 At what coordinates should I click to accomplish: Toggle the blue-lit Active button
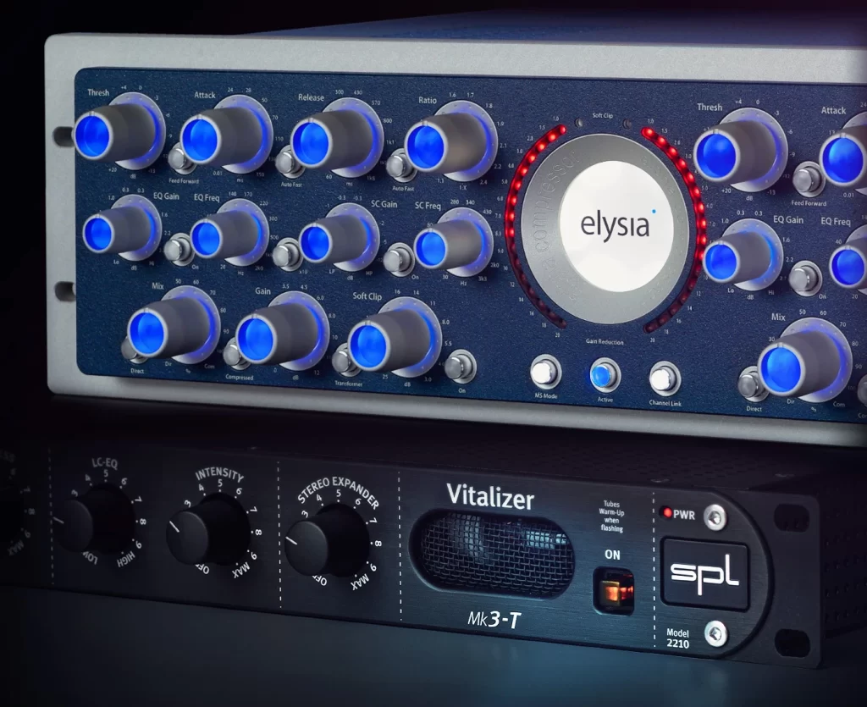pyautogui.click(x=604, y=377)
